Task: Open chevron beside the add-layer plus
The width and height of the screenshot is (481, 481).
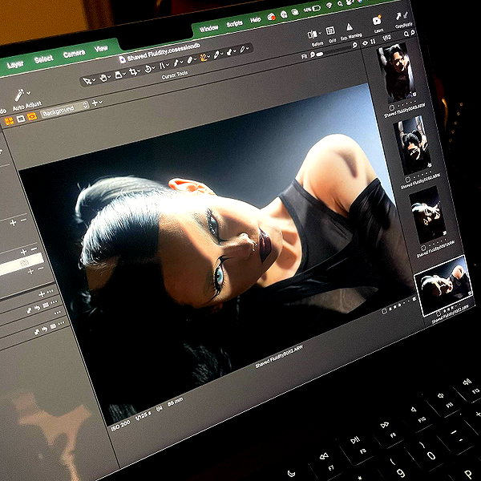Action: pyautogui.click(x=101, y=102)
